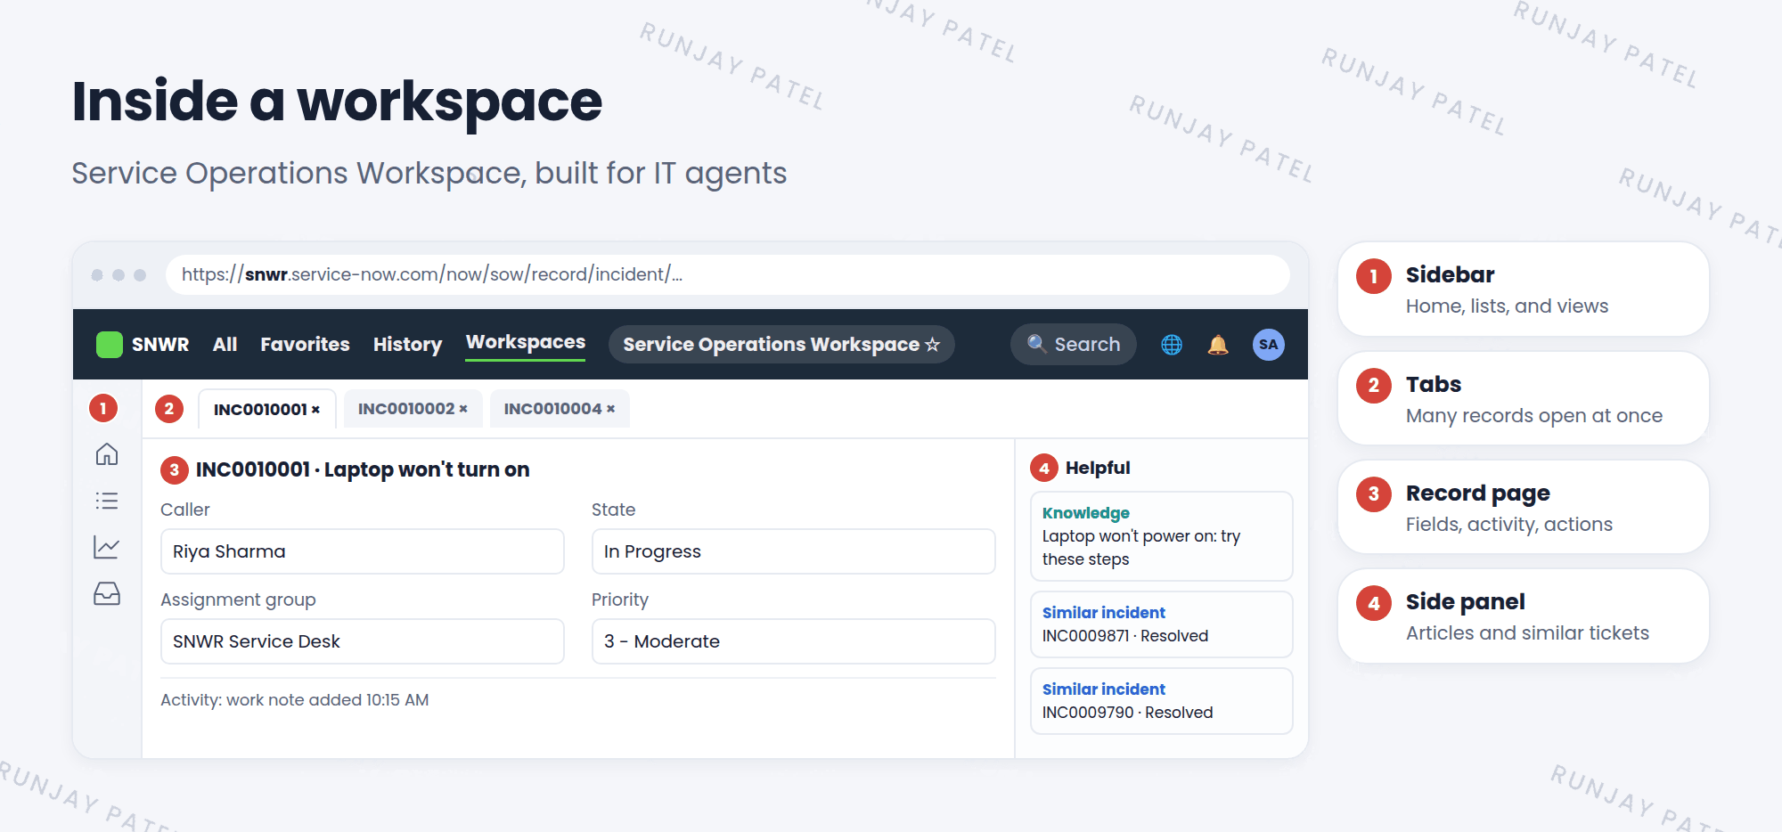The width and height of the screenshot is (1782, 832).
Task: Open the Home icon in sidebar
Action: point(107,454)
